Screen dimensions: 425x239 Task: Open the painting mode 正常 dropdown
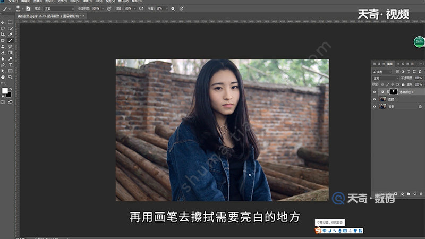click(59, 8)
